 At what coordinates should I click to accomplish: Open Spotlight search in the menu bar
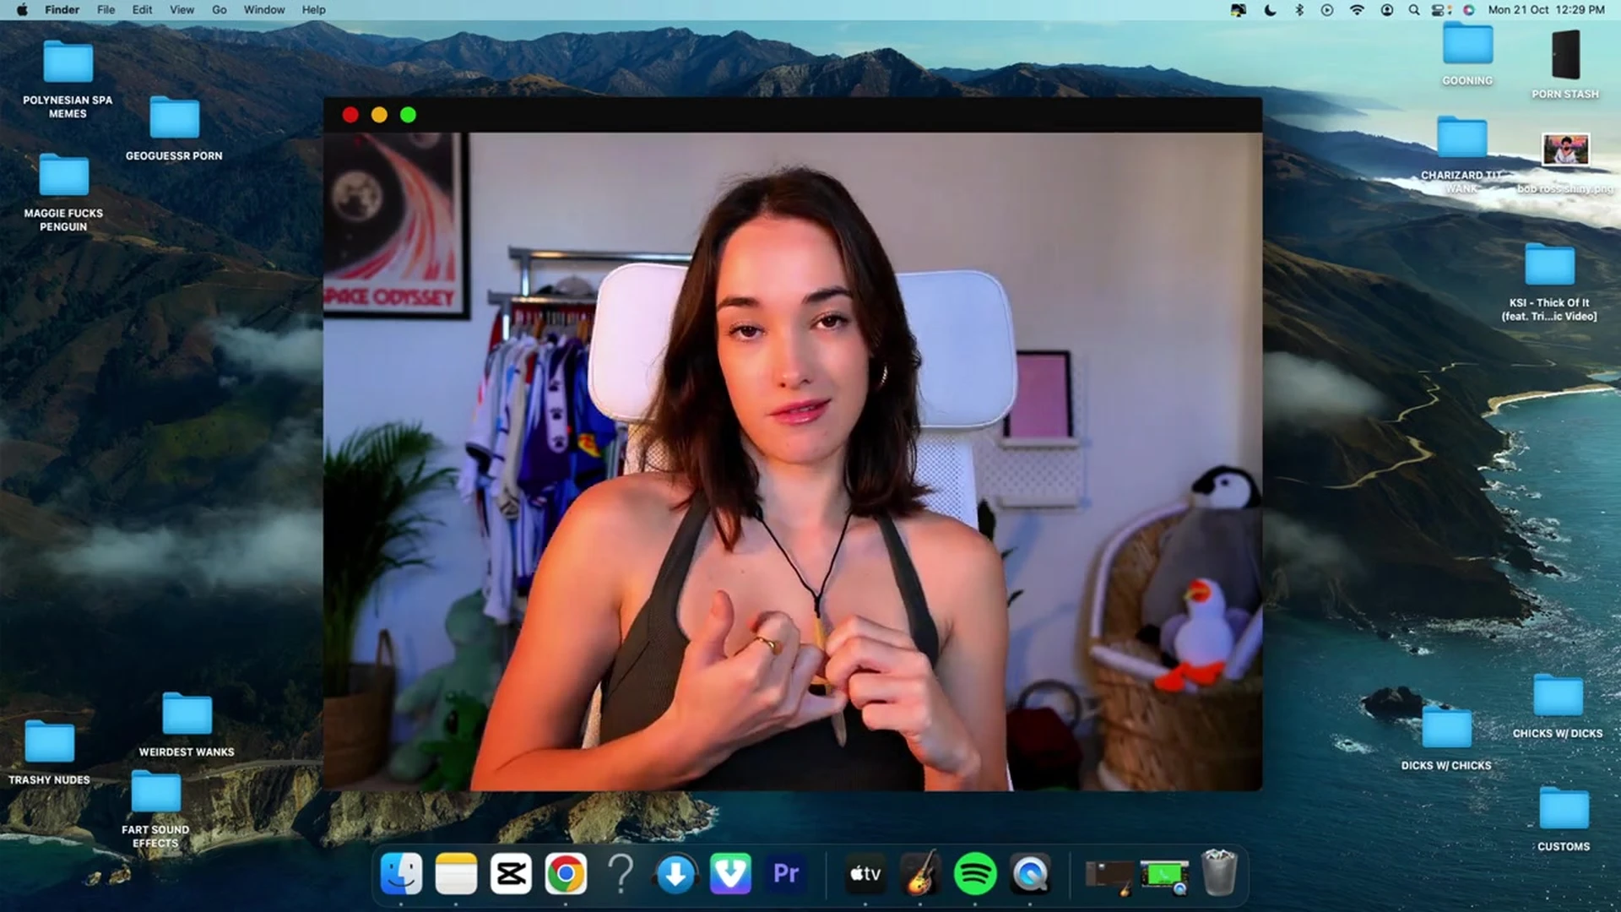coord(1413,10)
